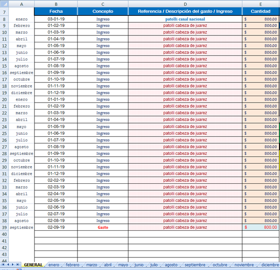Viewport: 280px width, 270px height.
Task: Go to the agosto sheet tab
Action: tap(171, 265)
